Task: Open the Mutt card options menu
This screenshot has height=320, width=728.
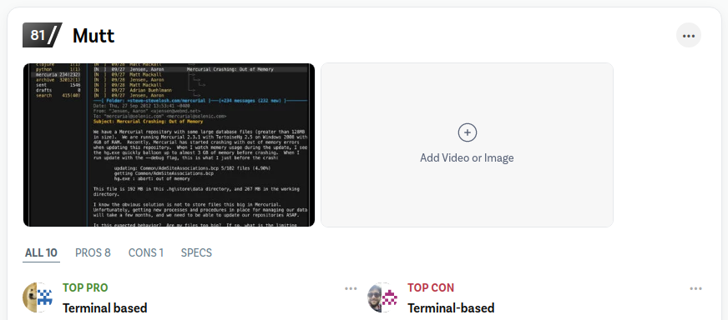Action: coord(688,35)
